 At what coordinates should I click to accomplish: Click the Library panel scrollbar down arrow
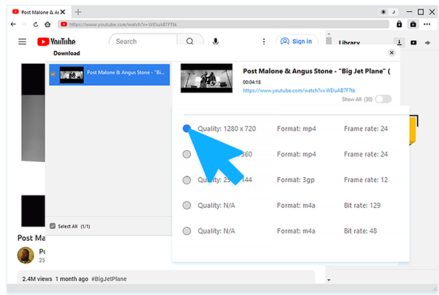329,280
